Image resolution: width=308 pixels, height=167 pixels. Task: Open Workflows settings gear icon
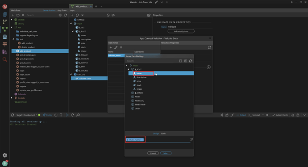click(60, 15)
